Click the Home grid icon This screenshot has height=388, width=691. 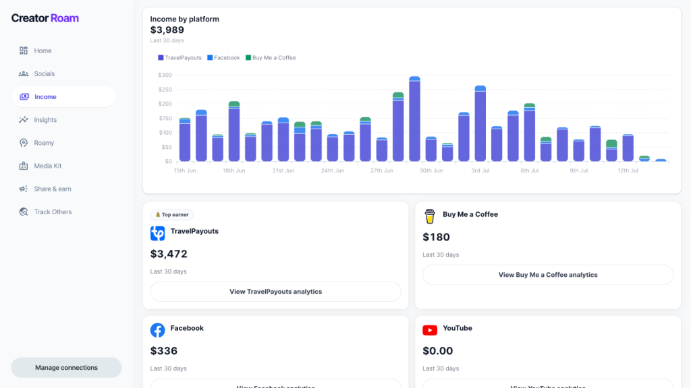24,51
